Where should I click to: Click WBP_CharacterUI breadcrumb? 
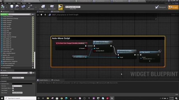tap(59, 15)
